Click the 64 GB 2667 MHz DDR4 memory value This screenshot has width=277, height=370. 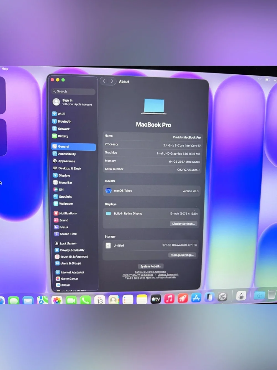(x=184, y=162)
